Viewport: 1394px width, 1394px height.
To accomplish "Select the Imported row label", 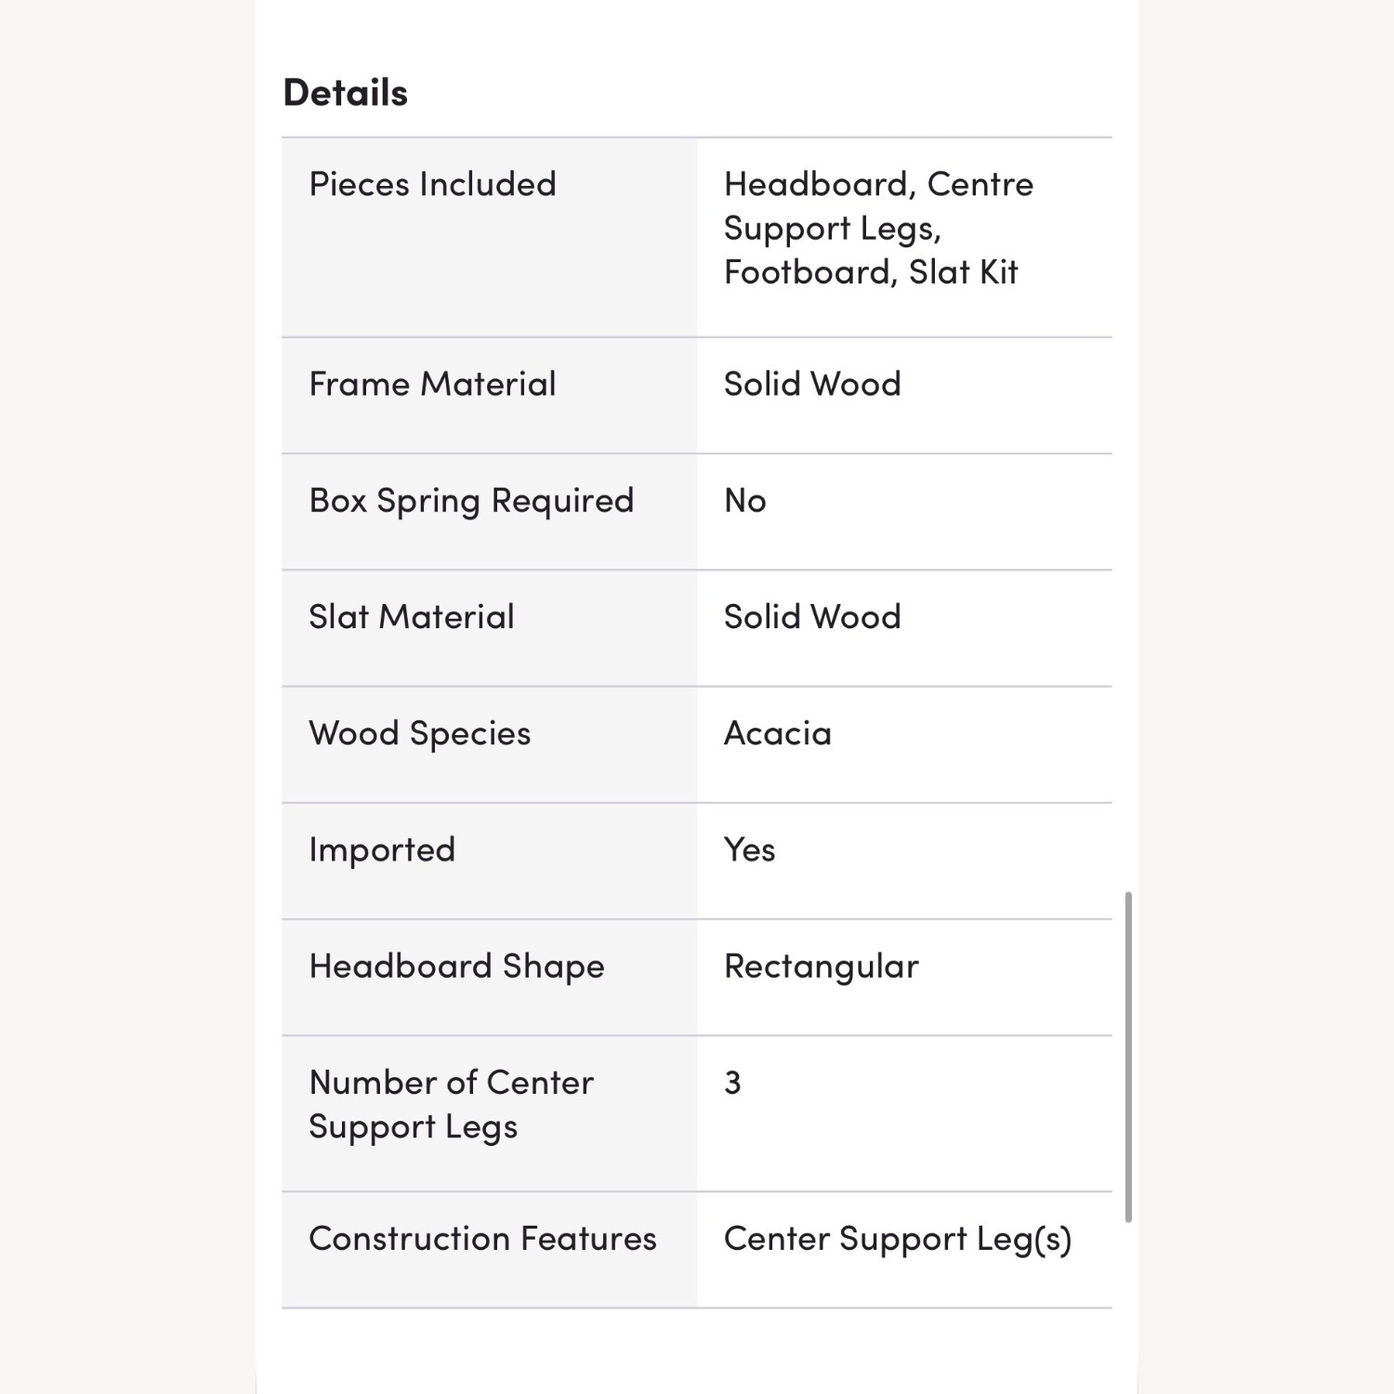I will click(x=382, y=850).
